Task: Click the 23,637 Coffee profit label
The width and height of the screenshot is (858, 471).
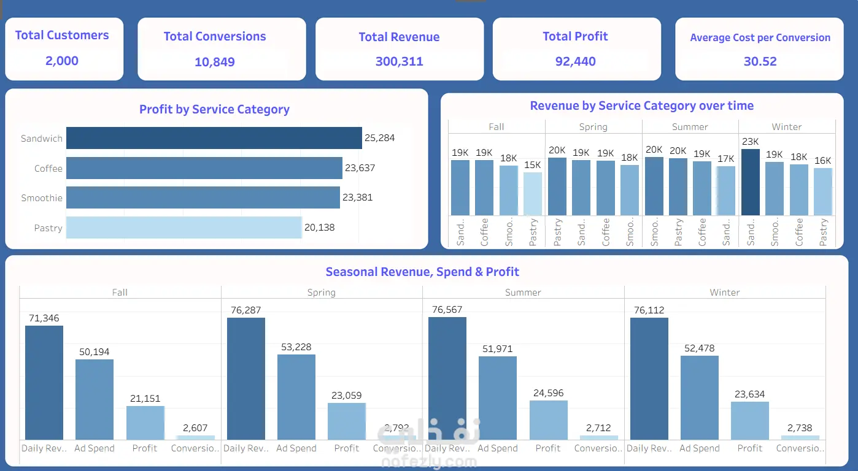Action: click(x=360, y=168)
